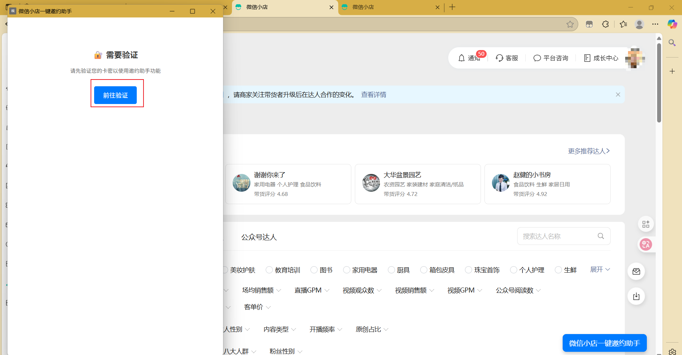
Task: Open 粉丝性别 filter dropdown
Action: click(x=286, y=351)
